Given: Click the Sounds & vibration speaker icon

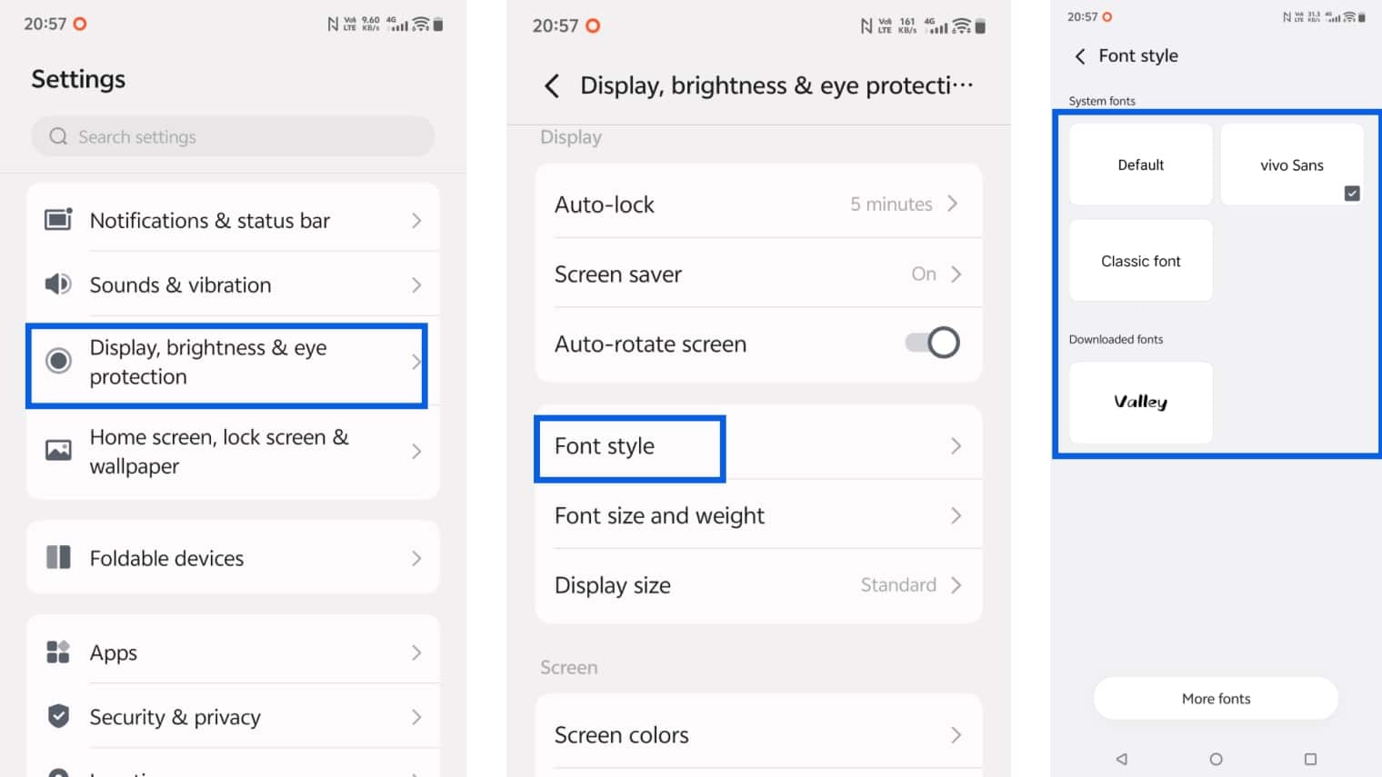Looking at the screenshot, I should coord(57,284).
